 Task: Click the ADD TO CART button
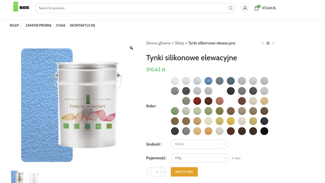[x=184, y=172]
